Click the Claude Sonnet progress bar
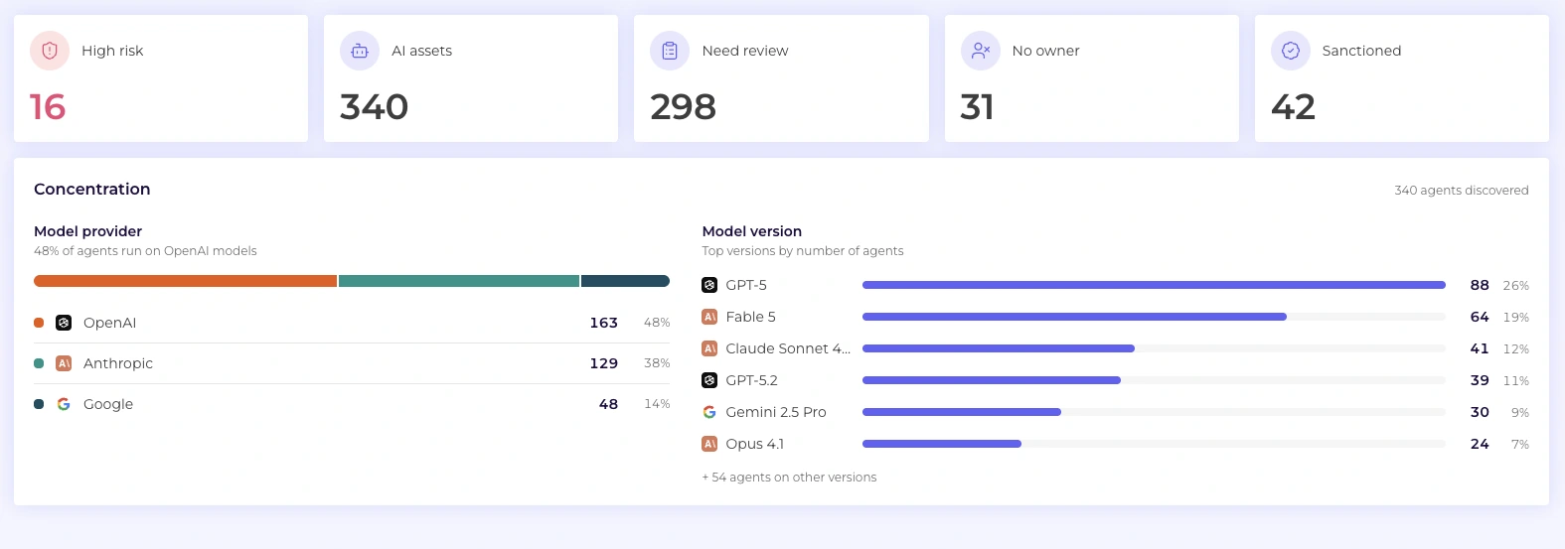 1154,348
